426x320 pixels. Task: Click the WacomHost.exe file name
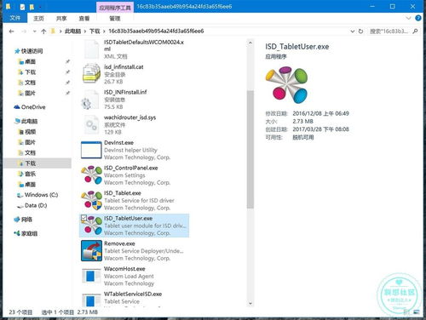(x=124, y=269)
